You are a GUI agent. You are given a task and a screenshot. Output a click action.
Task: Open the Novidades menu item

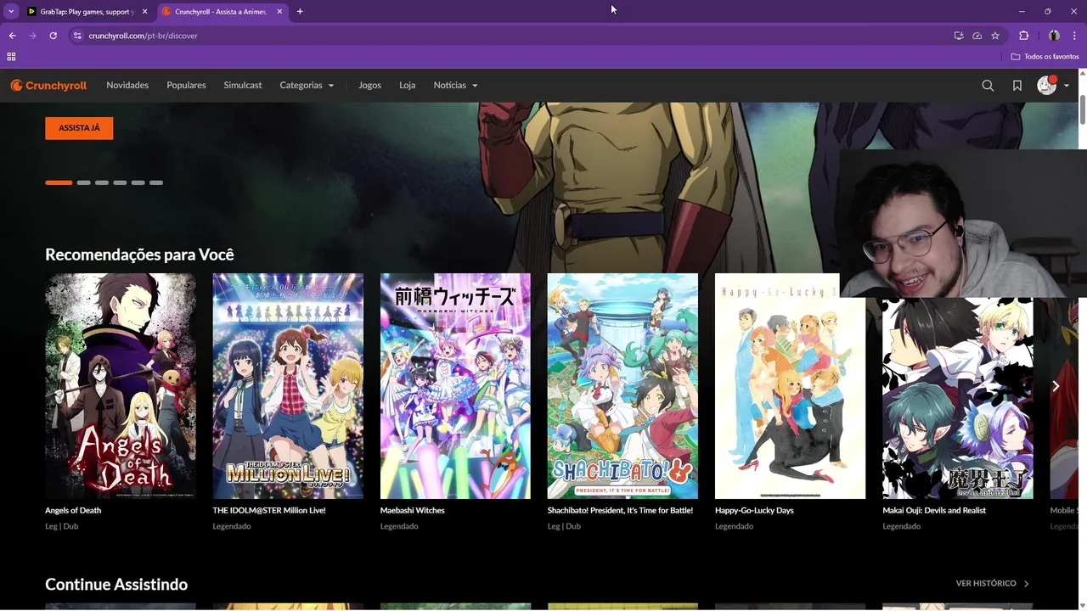click(127, 86)
